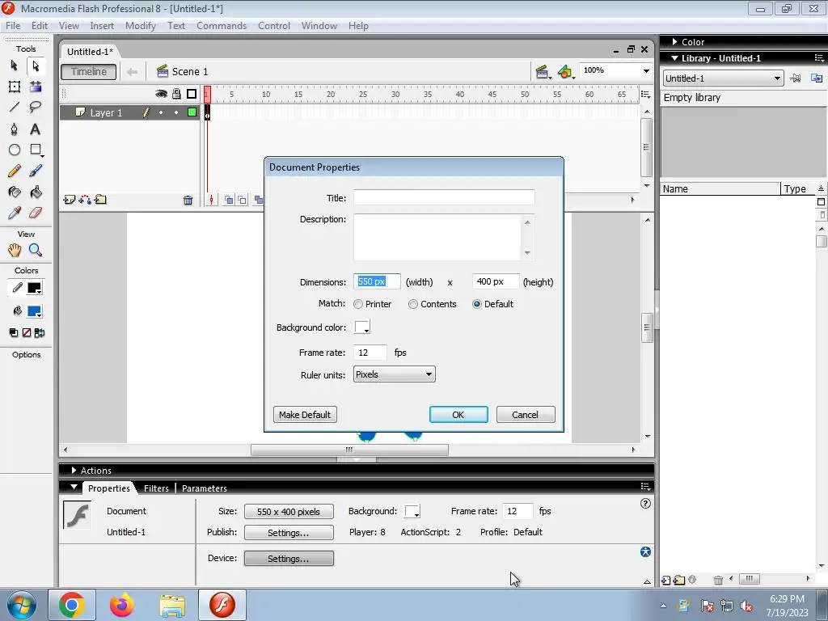Select the Printer match radio button

click(x=358, y=304)
